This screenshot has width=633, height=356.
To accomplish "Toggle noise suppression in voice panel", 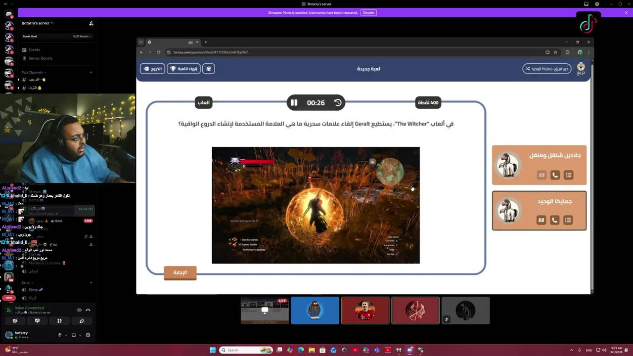I will coord(79,310).
